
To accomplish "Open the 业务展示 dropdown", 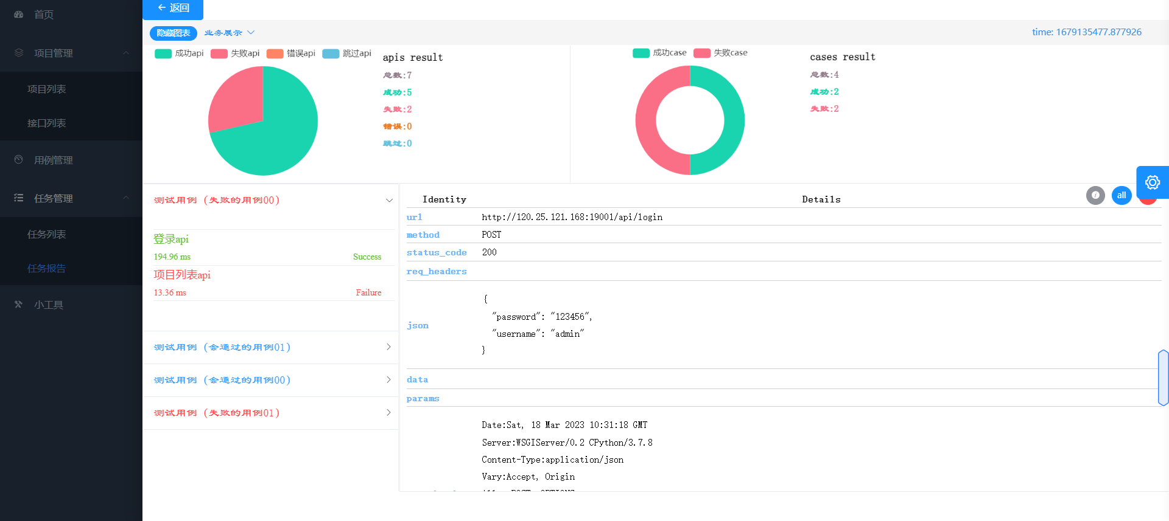I will (230, 33).
